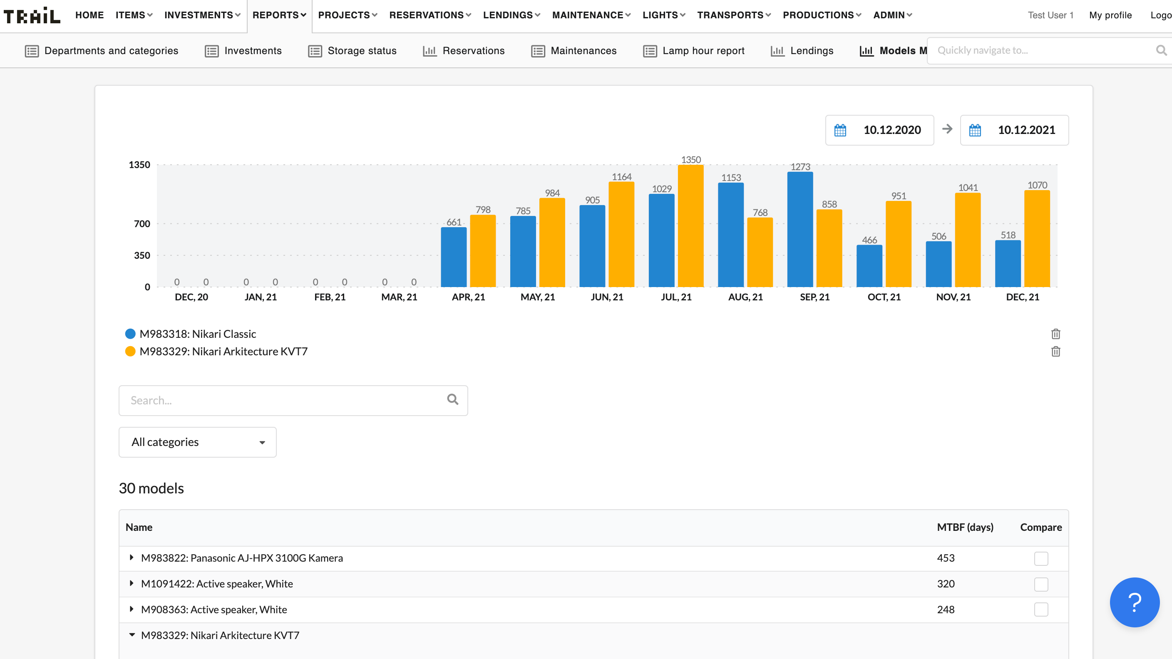Click the blue AUG, 21 bar labeled 1153
1172x659 pixels.
pos(731,235)
